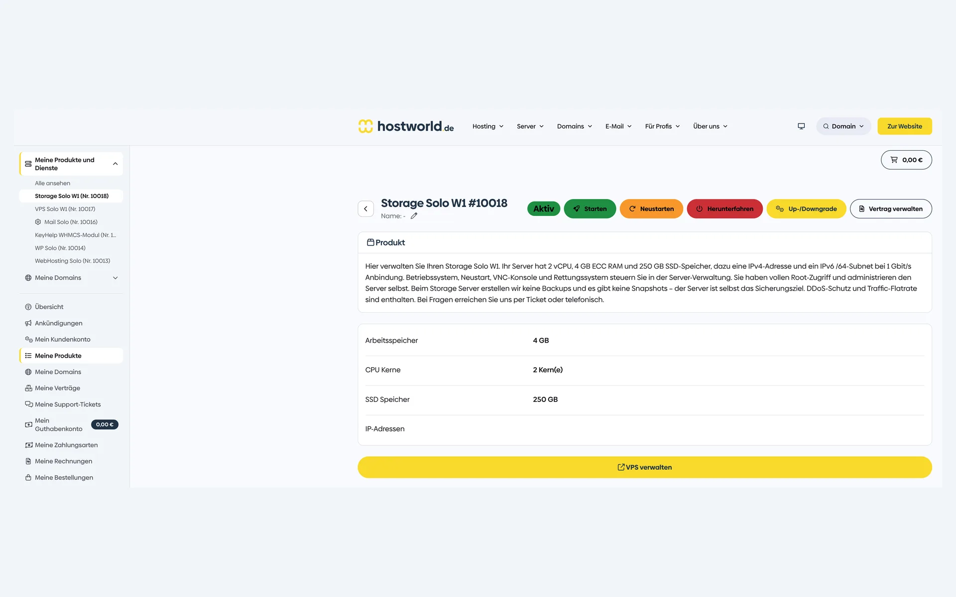
Task: Click the Meine Verträge icon
Action: [28, 388]
